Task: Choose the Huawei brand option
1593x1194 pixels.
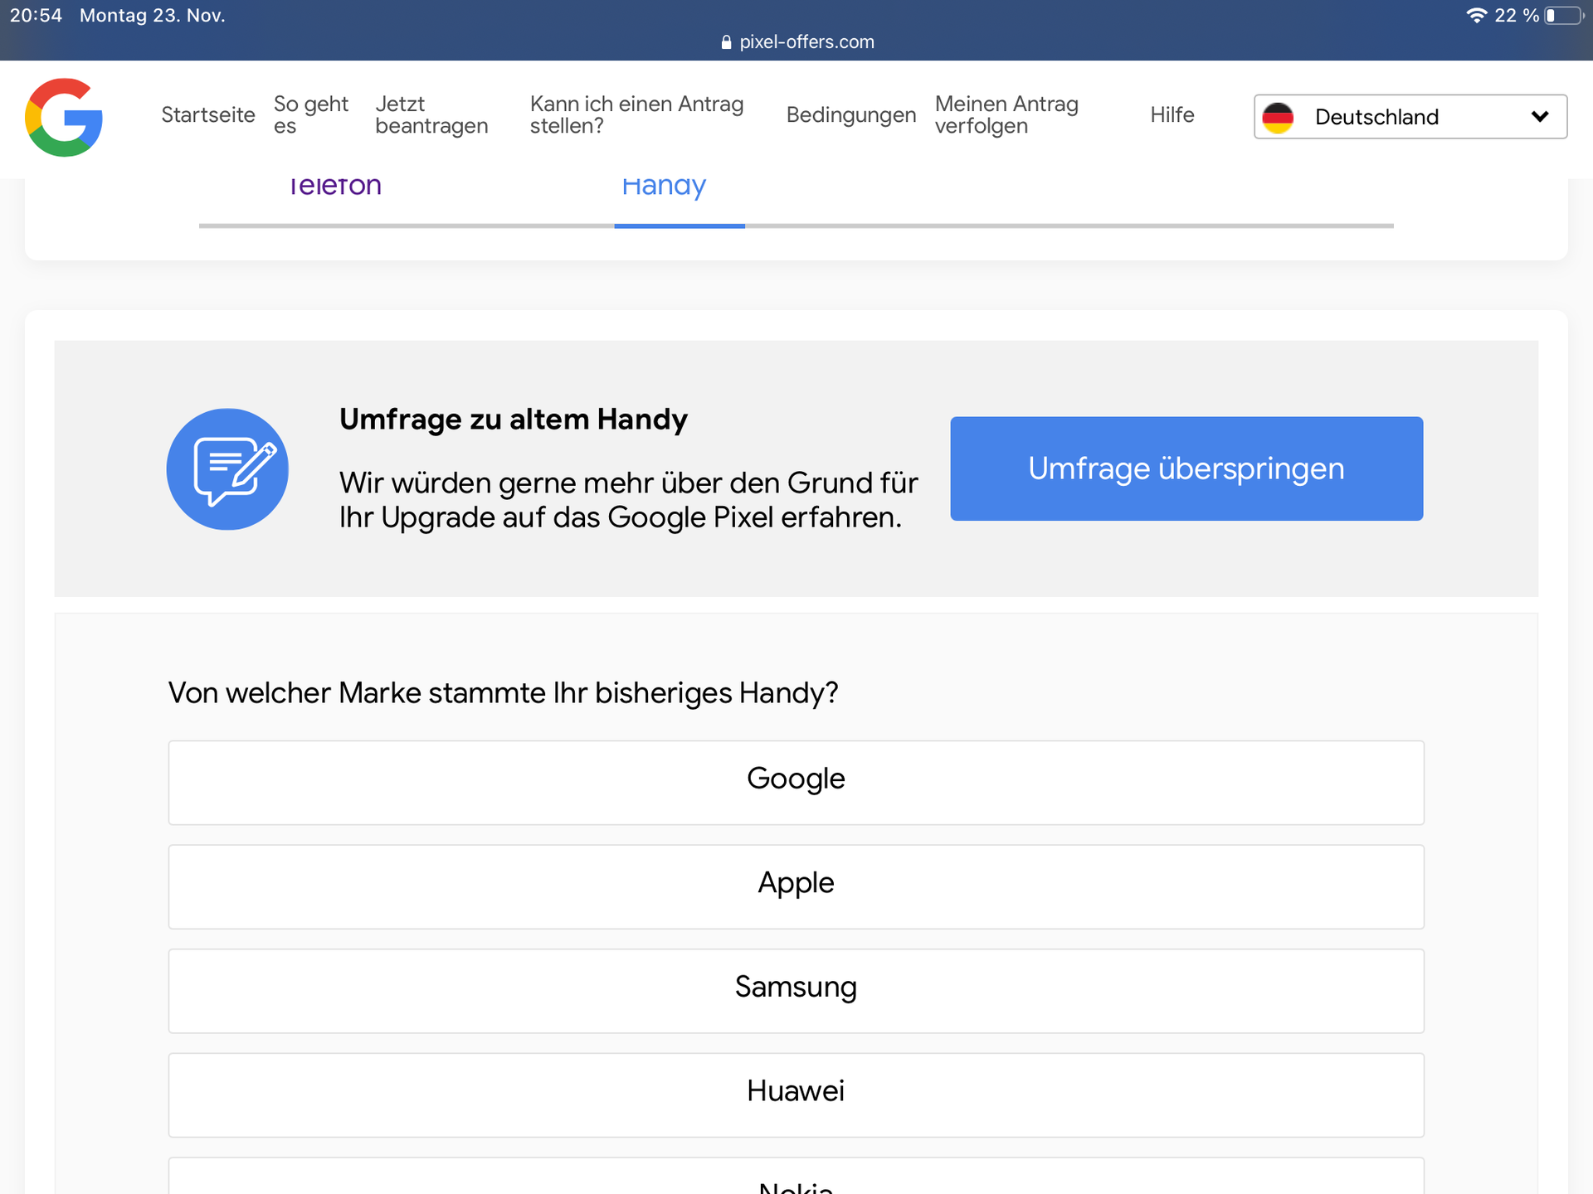Action: click(796, 1095)
